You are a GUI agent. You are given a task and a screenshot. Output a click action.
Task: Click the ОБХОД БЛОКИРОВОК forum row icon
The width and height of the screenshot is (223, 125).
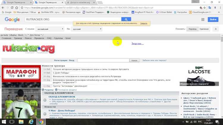[45, 100]
